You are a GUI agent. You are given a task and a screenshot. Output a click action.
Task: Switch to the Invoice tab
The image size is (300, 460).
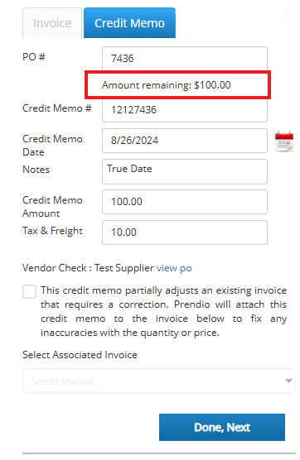pos(52,23)
